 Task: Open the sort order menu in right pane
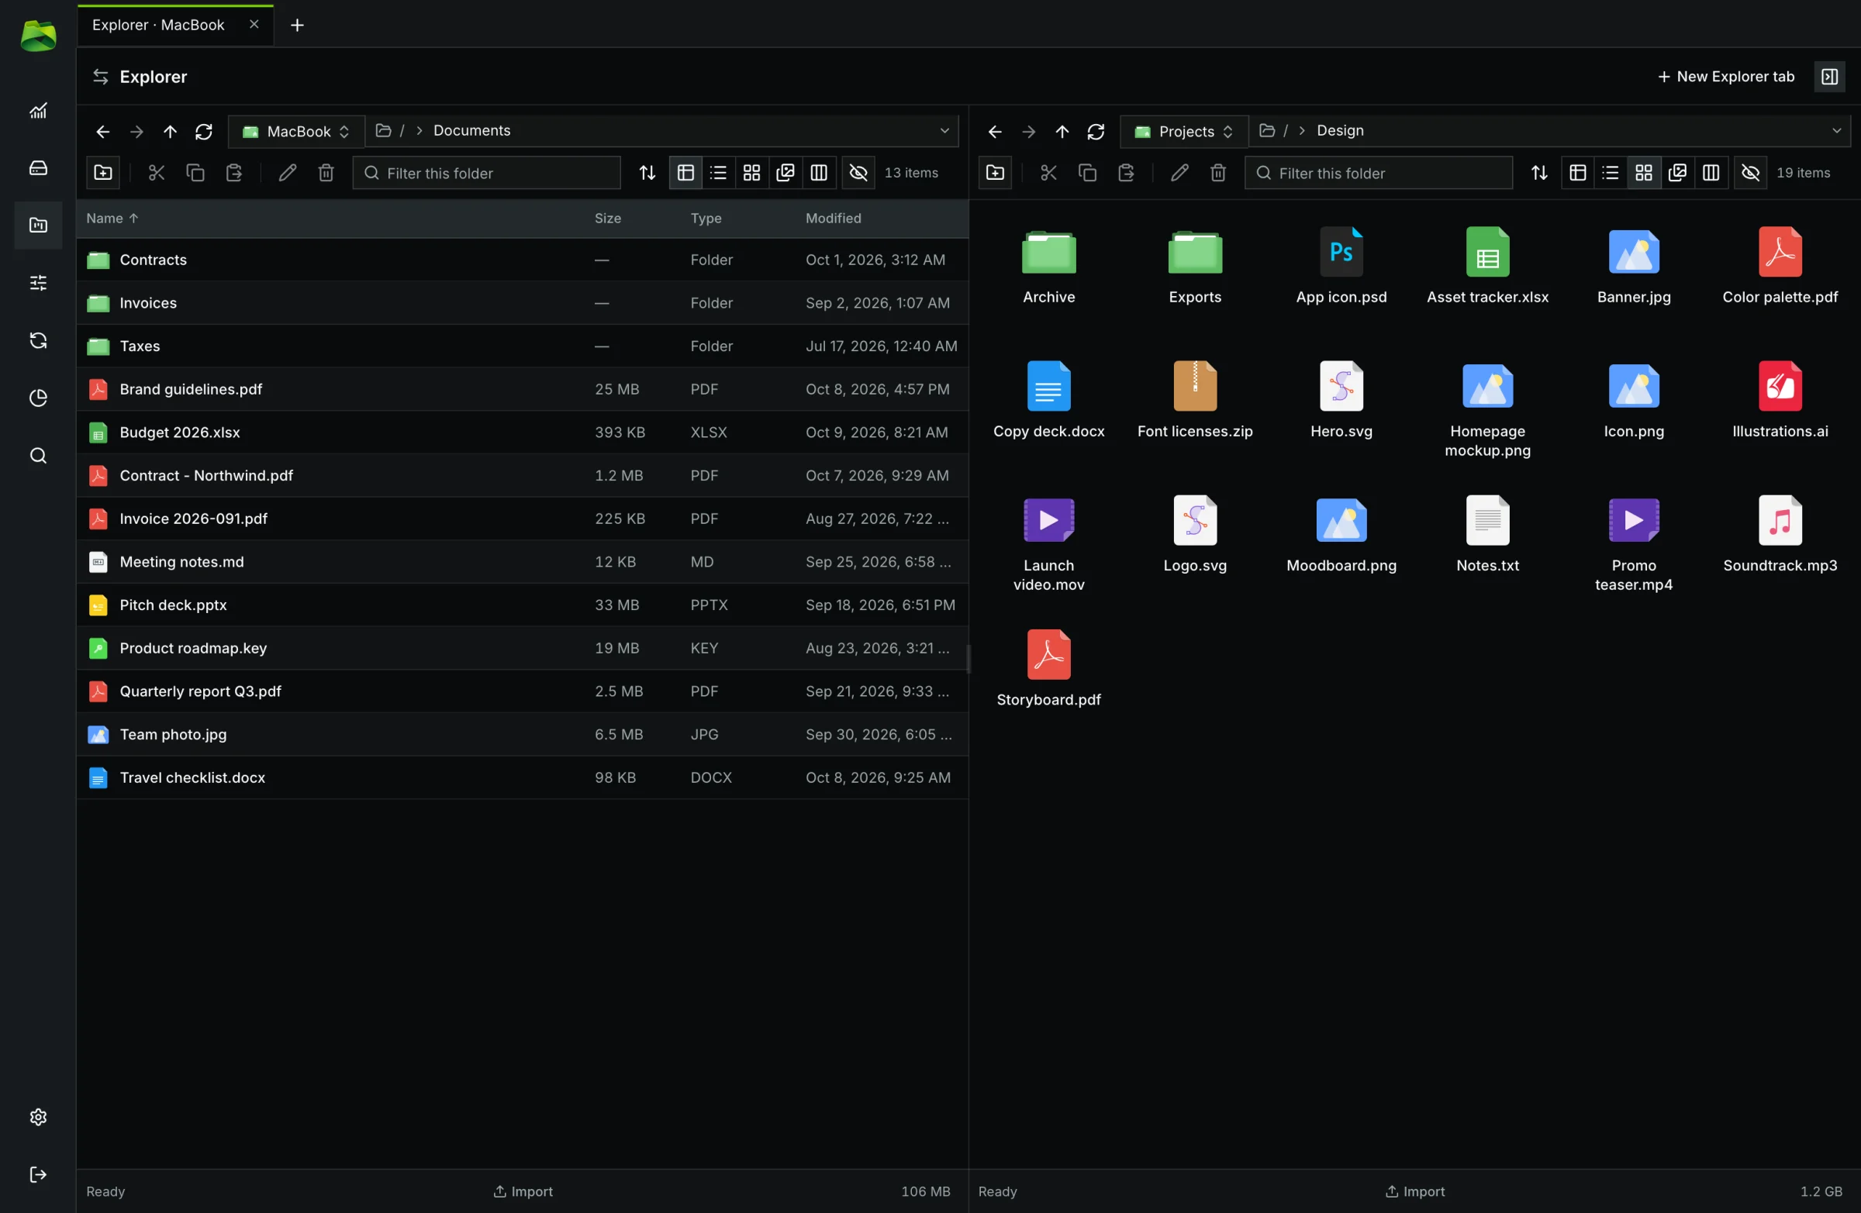1540,173
